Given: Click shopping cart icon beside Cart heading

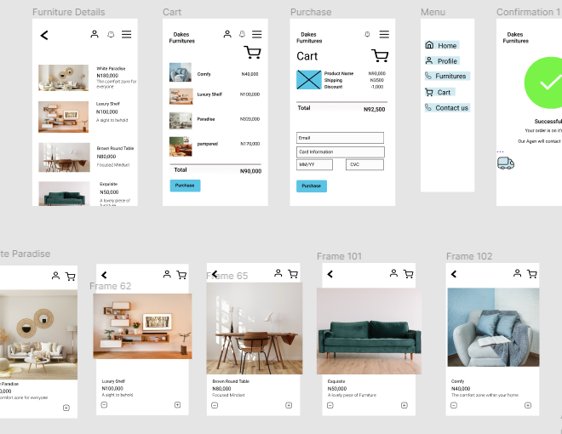Looking at the screenshot, I should click(380, 55).
